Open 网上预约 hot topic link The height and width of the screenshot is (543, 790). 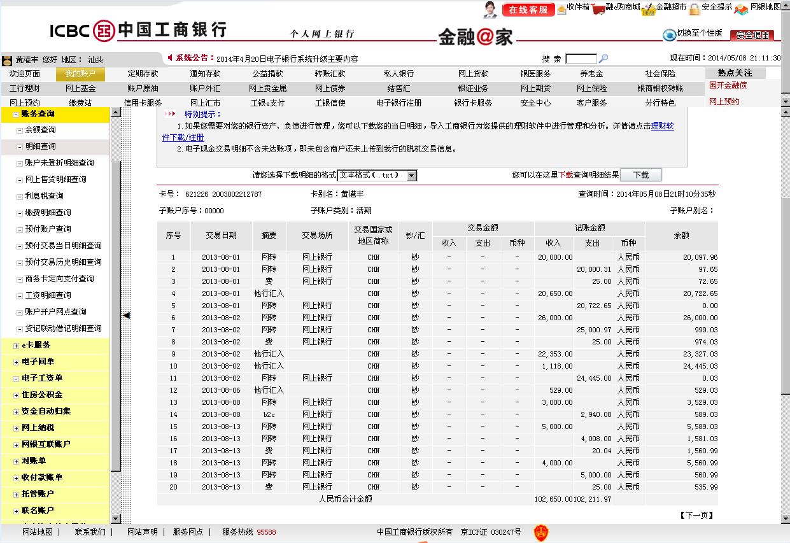(724, 102)
